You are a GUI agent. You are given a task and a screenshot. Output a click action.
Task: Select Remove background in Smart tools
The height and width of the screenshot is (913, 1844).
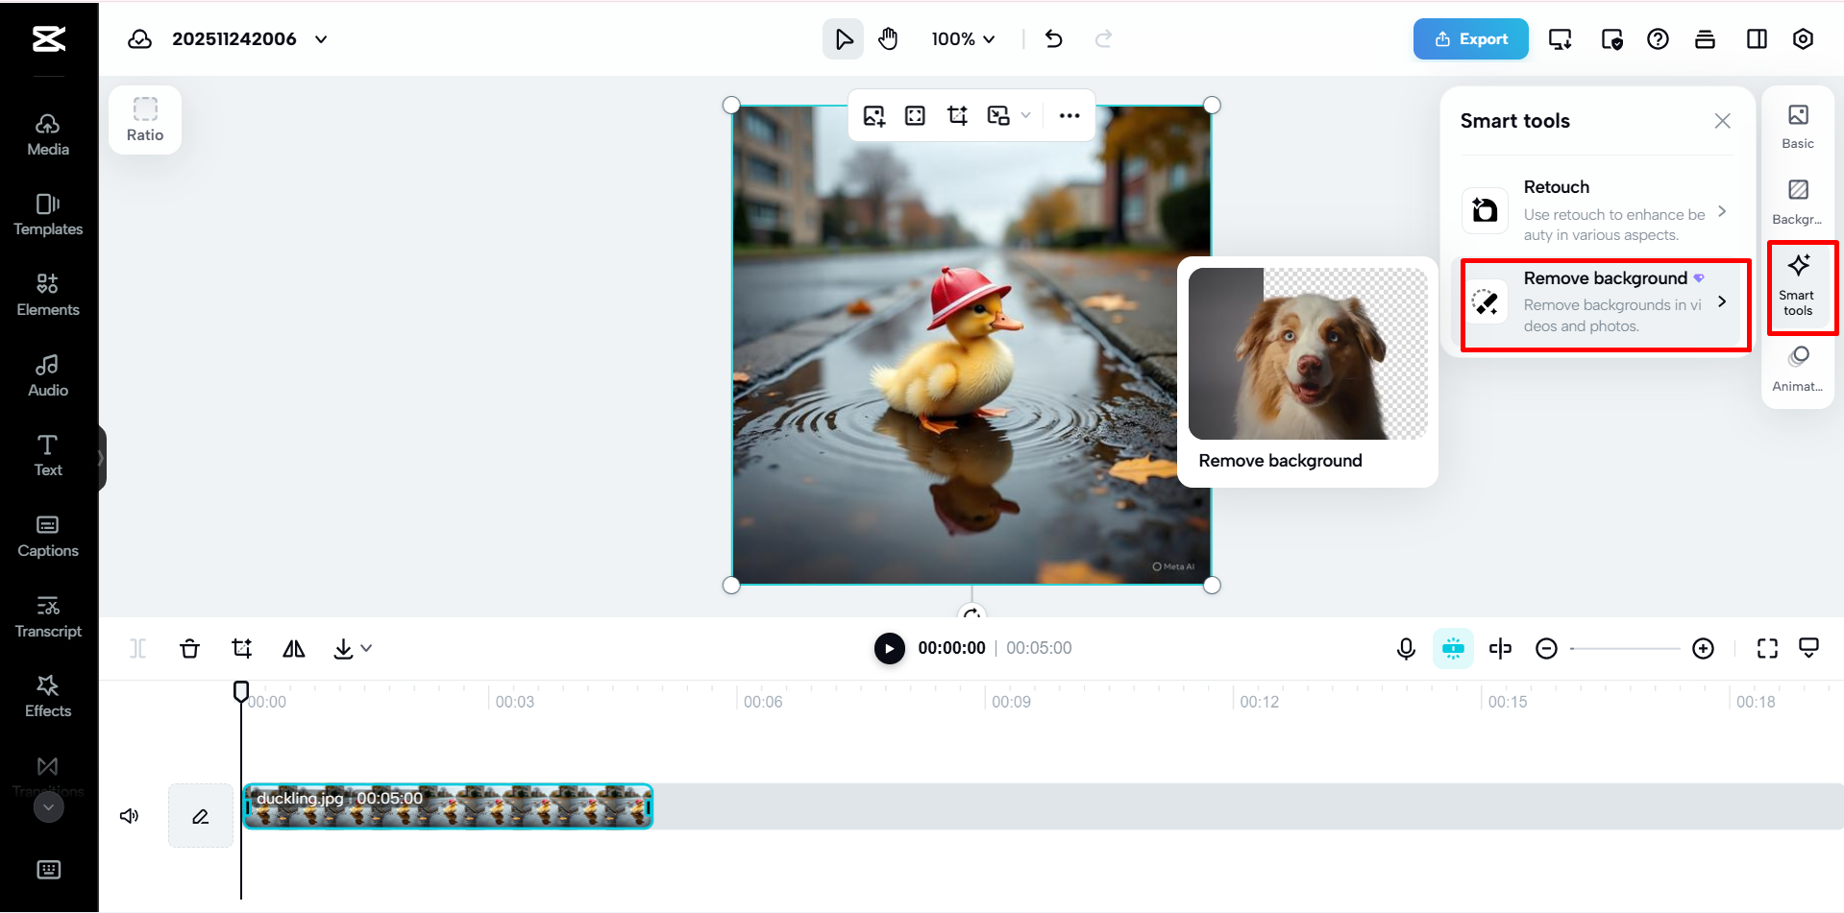(1603, 302)
